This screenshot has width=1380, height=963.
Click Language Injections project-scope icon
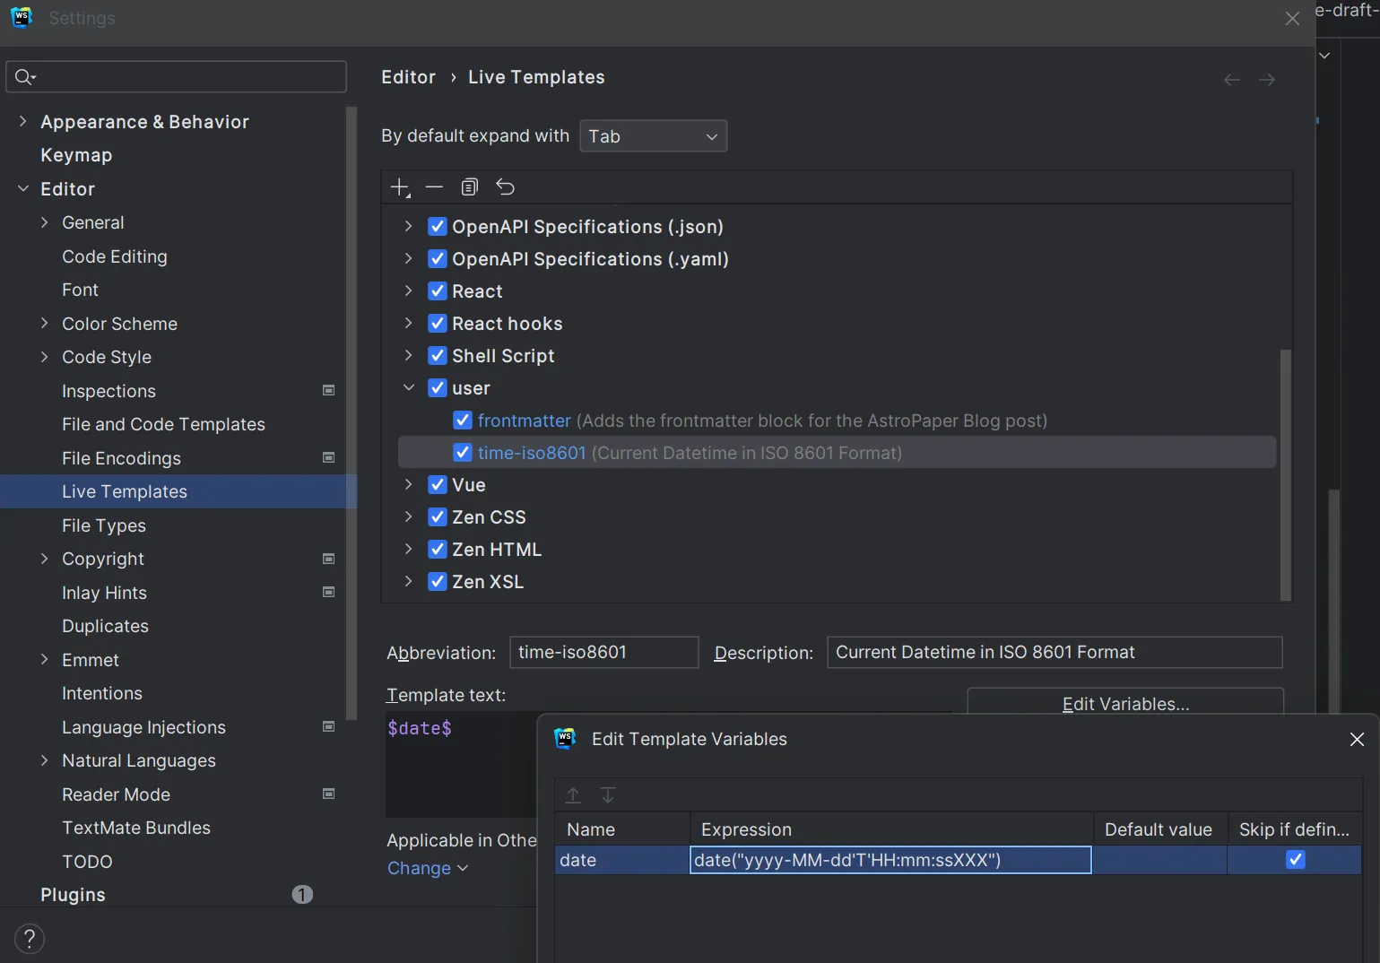point(328,727)
